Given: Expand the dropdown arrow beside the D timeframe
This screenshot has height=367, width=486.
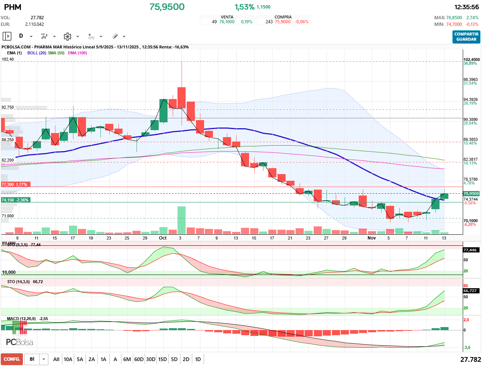Looking at the screenshot, I should click(x=31, y=37).
